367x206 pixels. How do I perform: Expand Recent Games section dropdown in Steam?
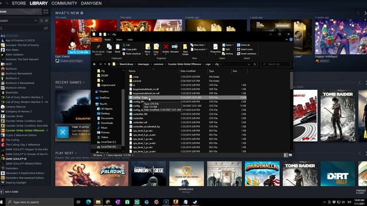click(84, 82)
